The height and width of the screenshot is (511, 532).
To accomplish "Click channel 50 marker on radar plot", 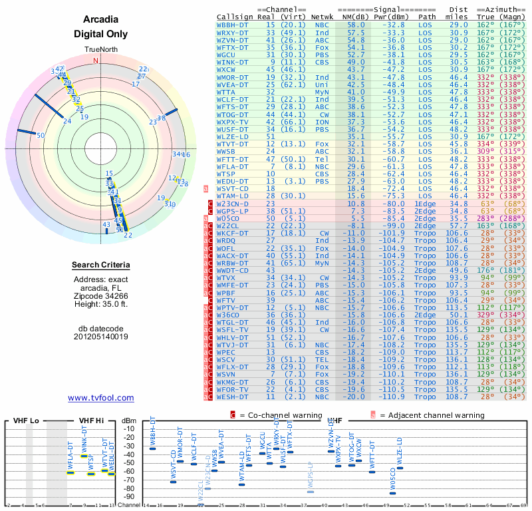I will 41,136.
